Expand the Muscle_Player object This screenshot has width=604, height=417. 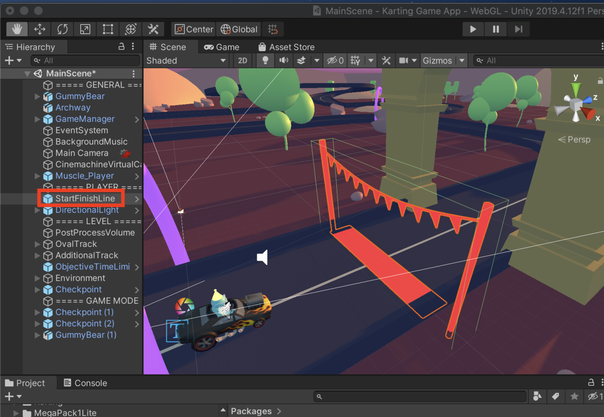(x=37, y=176)
